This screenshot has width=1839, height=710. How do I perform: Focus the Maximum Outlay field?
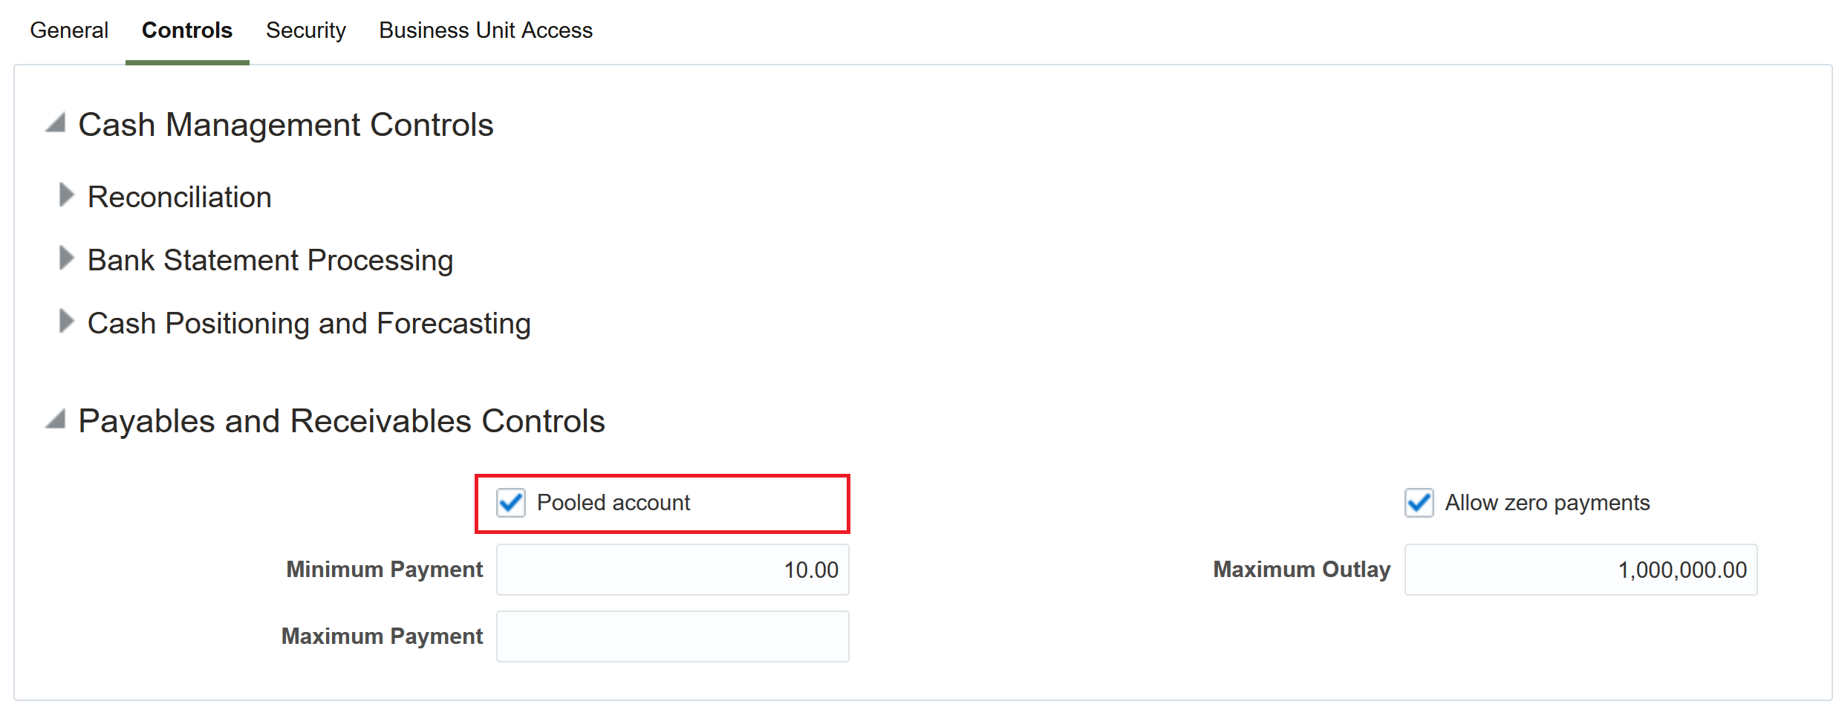click(x=1580, y=570)
